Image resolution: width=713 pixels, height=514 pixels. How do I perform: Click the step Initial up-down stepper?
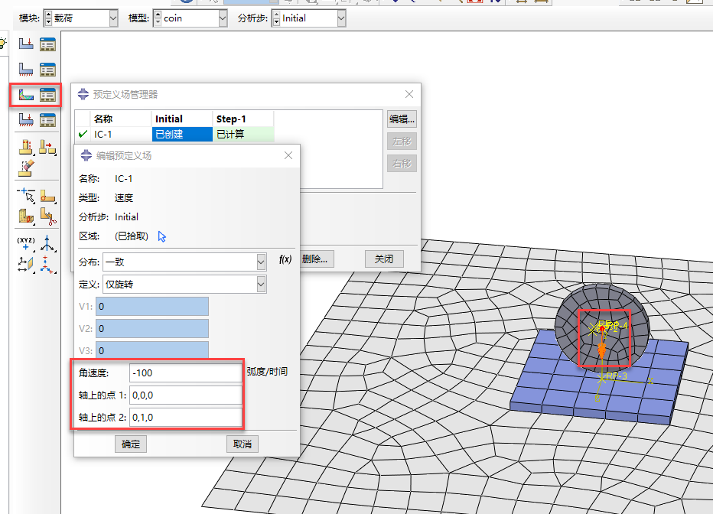click(276, 18)
